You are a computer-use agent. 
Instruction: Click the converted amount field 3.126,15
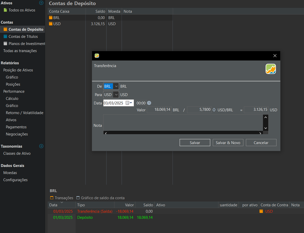(256, 110)
